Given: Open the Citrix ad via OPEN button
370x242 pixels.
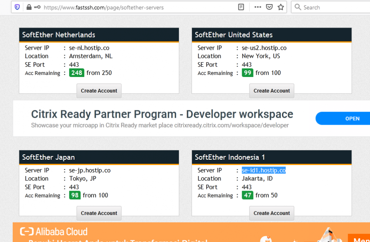Looking at the screenshot, I should click(x=343, y=119).
